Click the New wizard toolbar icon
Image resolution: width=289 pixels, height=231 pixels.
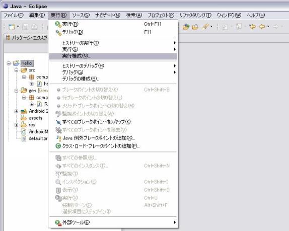pos(12,27)
